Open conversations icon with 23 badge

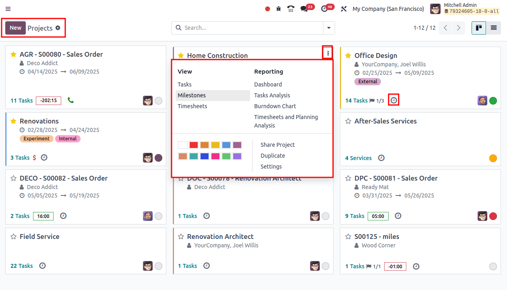click(304, 9)
